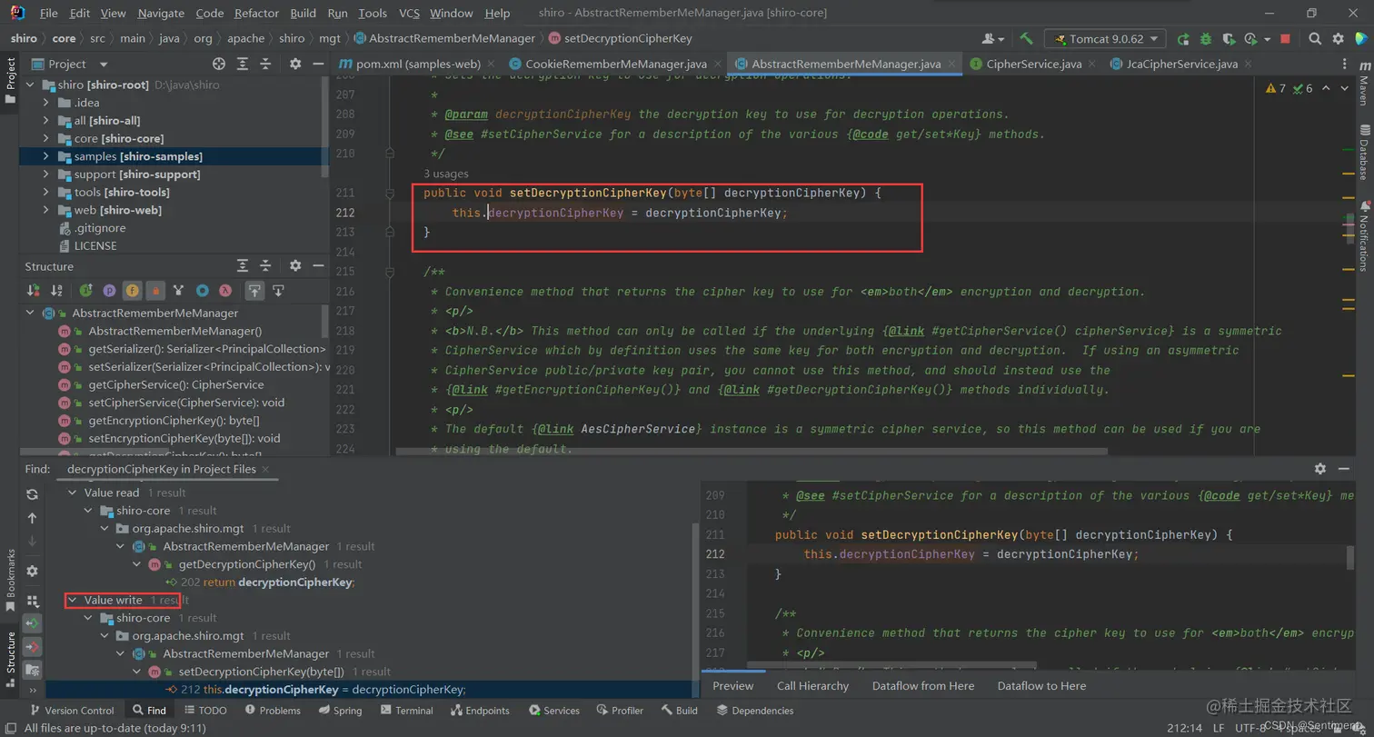Open Find panel settings gear
The width and height of the screenshot is (1374, 737).
click(33, 571)
